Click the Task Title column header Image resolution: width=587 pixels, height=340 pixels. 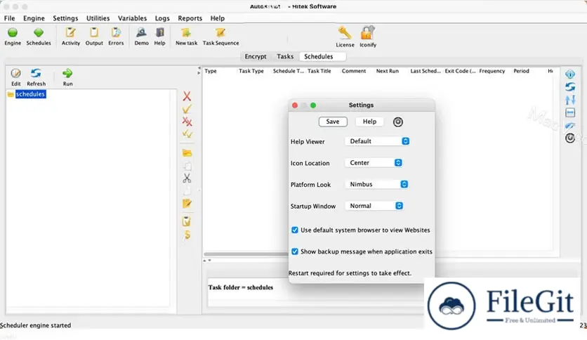319,71
